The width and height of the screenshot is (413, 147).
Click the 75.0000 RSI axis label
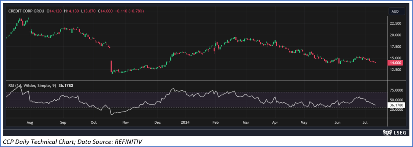coord(397,90)
